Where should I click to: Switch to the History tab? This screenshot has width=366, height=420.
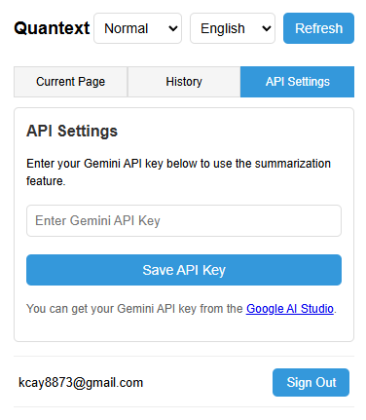coord(184,82)
